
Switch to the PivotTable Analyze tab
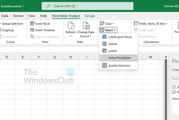point(66,16)
